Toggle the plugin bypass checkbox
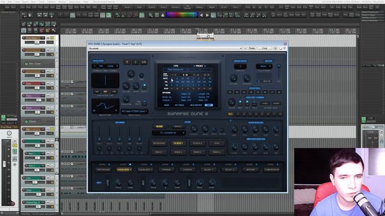The image size is (385, 216). point(285,49)
